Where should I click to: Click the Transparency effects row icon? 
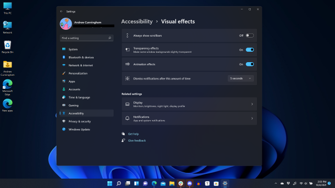pos(127,50)
